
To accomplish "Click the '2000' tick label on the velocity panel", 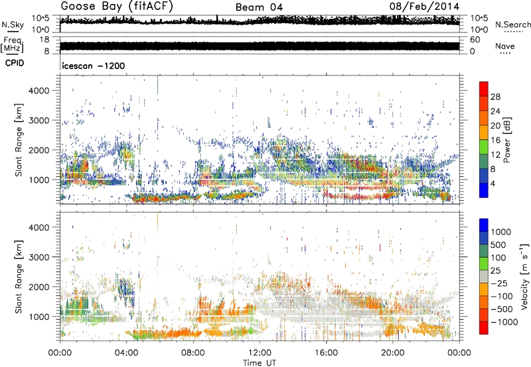I will point(39,287).
